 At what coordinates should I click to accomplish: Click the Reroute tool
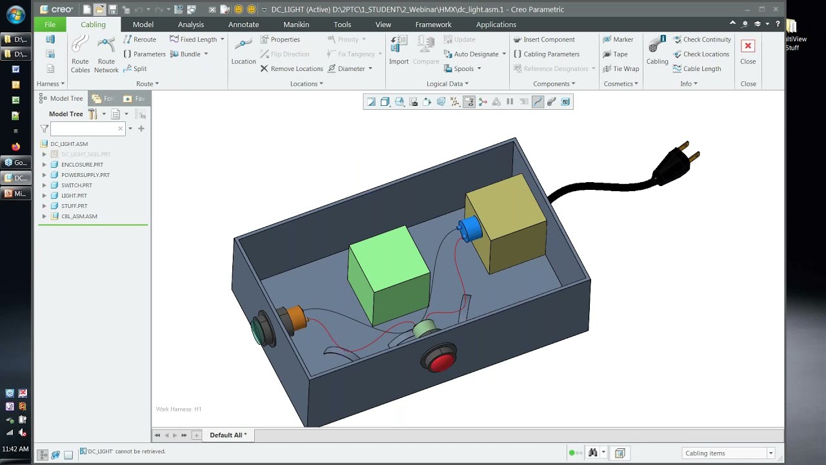139,39
